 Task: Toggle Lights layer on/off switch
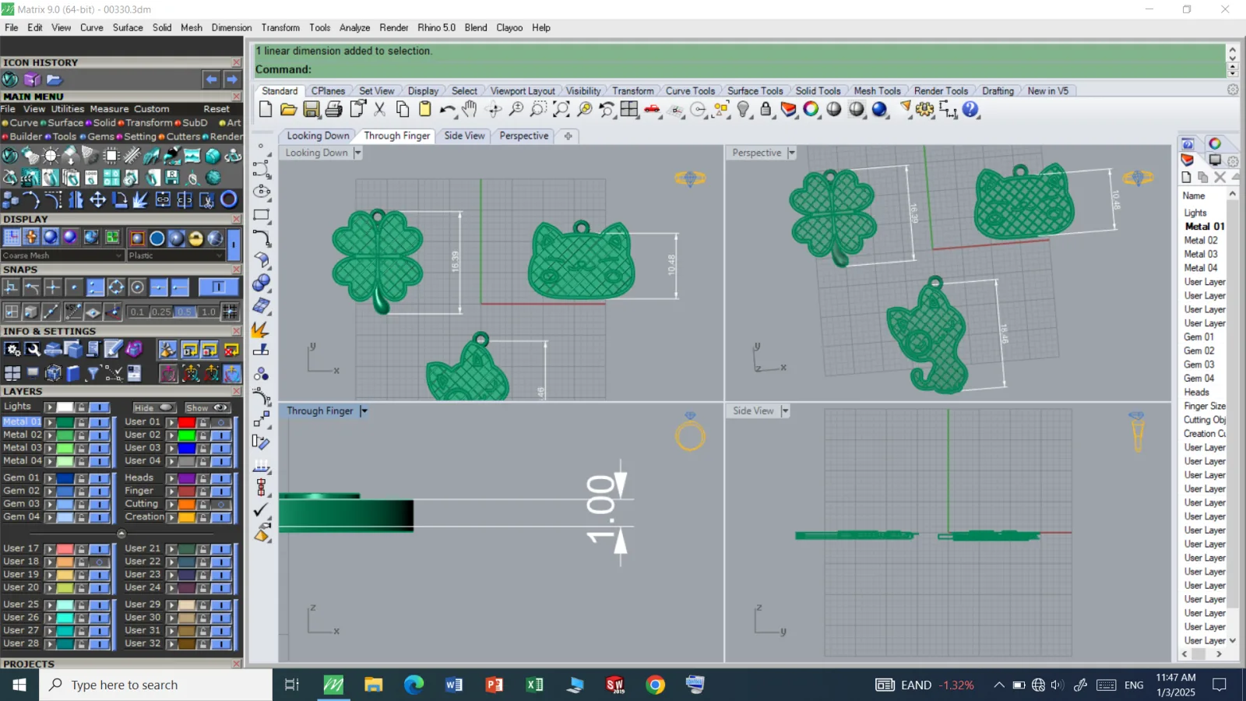[x=99, y=407]
